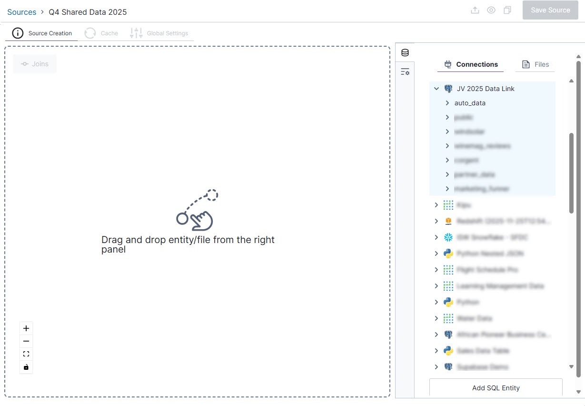Click the upload/export icon in the header

[x=475, y=10]
